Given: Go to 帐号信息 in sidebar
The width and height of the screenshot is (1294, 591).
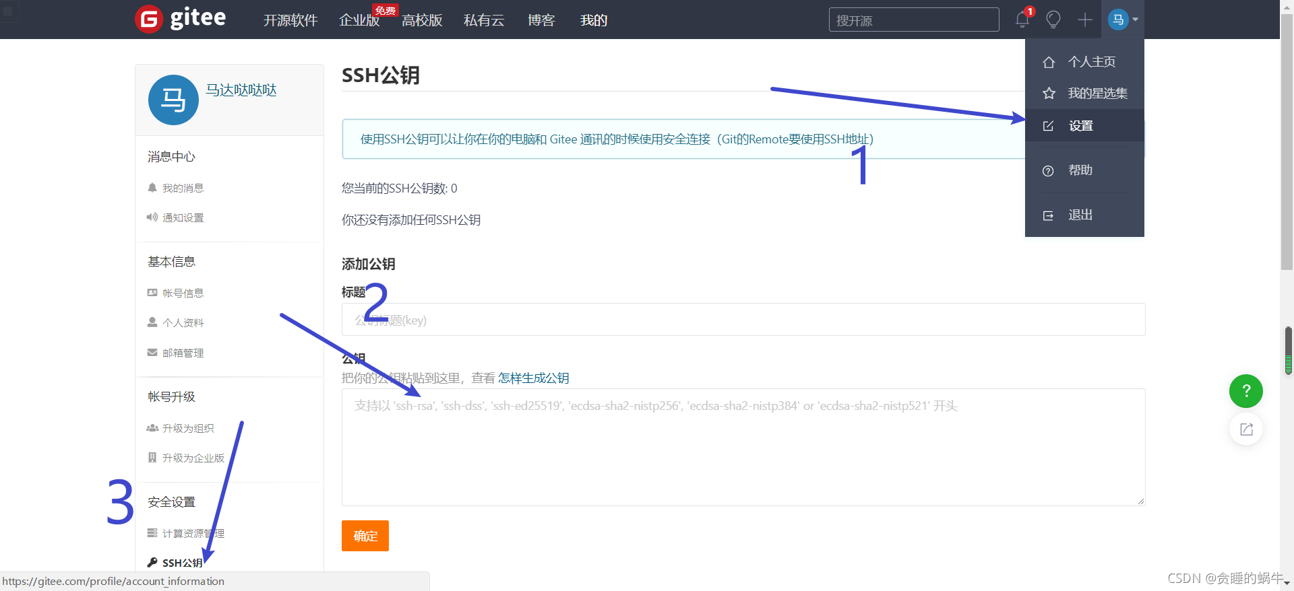Looking at the screenshot, I should (183, 293).
